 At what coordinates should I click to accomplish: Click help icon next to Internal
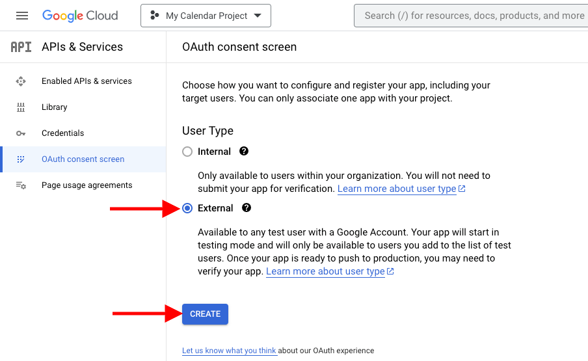(244, 152)
